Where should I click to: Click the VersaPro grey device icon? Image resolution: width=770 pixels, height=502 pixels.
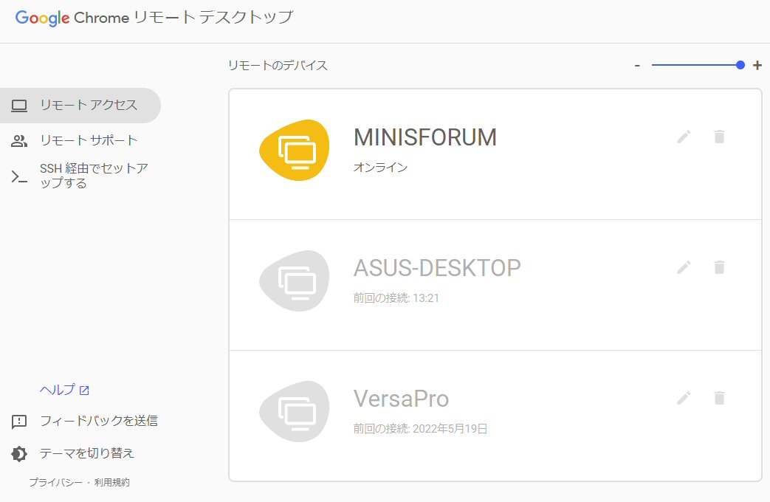294,411
